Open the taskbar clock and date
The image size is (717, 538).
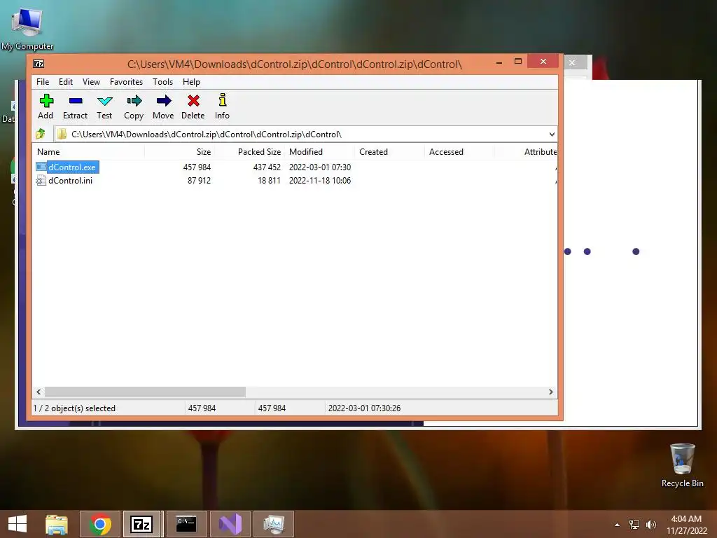686,525
